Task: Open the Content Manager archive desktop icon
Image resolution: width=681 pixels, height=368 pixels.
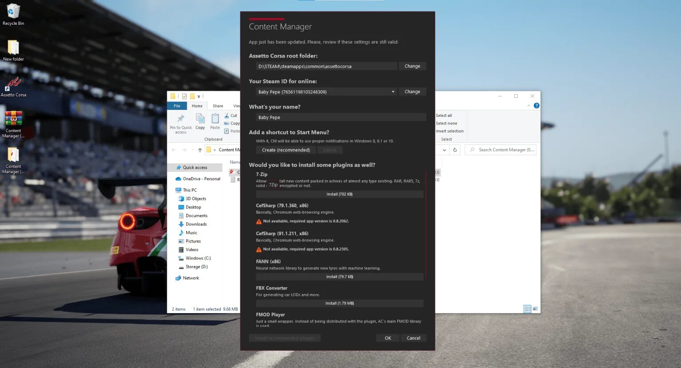Action: 13,124
